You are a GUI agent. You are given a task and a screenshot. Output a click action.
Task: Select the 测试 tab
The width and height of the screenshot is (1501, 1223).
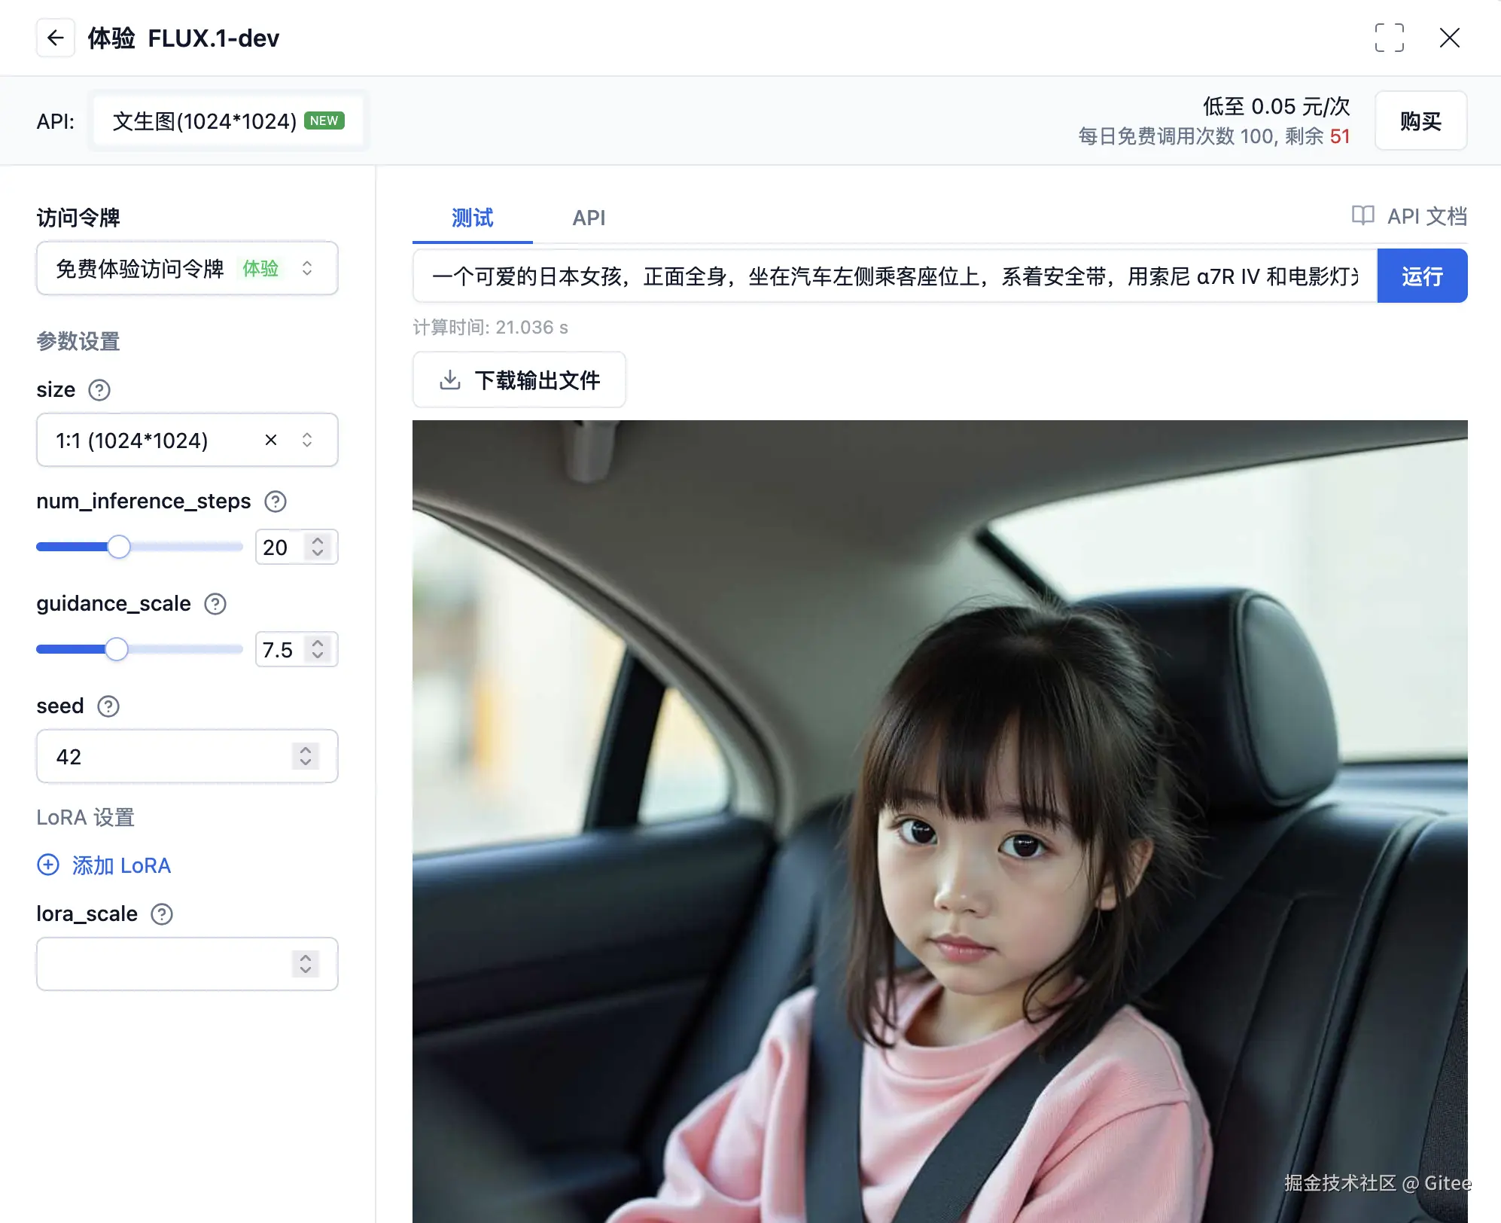point(472,218)
